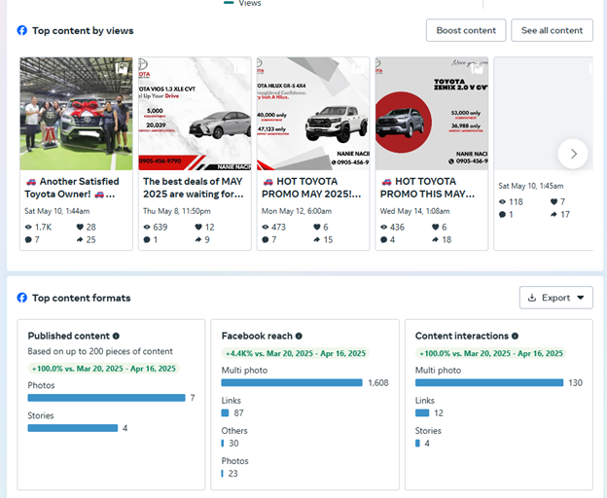Viewport: 607px width, 498px height.
Task: Click title 'Another Satisfied Toyota Owner!'
Action: [x=72, y=188]
